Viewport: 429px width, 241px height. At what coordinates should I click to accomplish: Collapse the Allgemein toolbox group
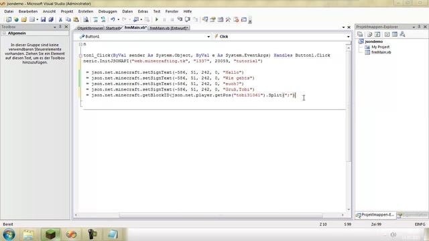pyautogui.click(x=4, y=33)
